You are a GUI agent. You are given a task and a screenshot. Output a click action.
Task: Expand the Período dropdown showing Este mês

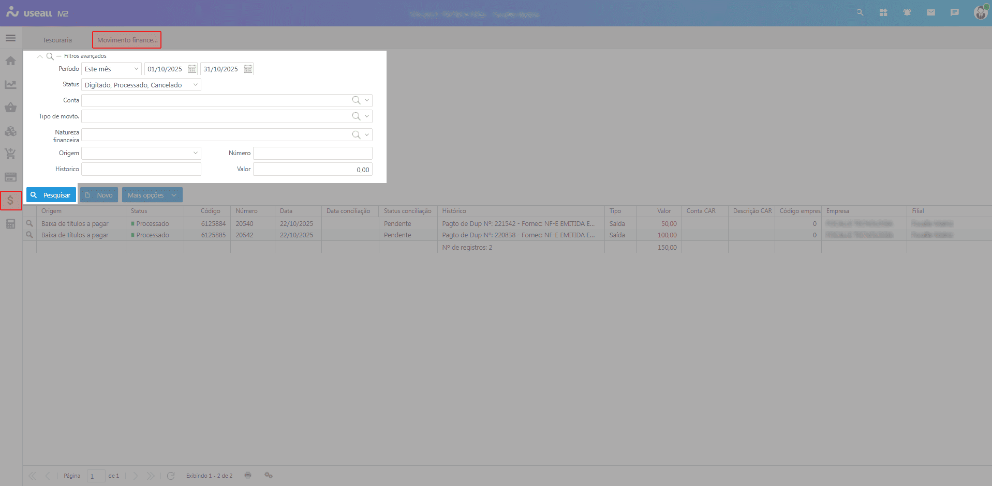point(136,69)
